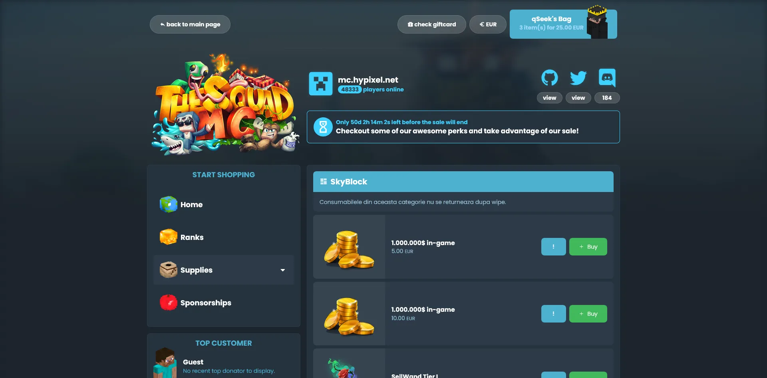Open the Twitter bird icon
Image resolution: width=767 pixels, height=378 pixels.
click(x=578, y=78)
